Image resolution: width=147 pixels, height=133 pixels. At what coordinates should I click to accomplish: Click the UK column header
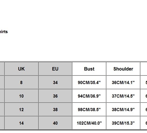(21, 69)
